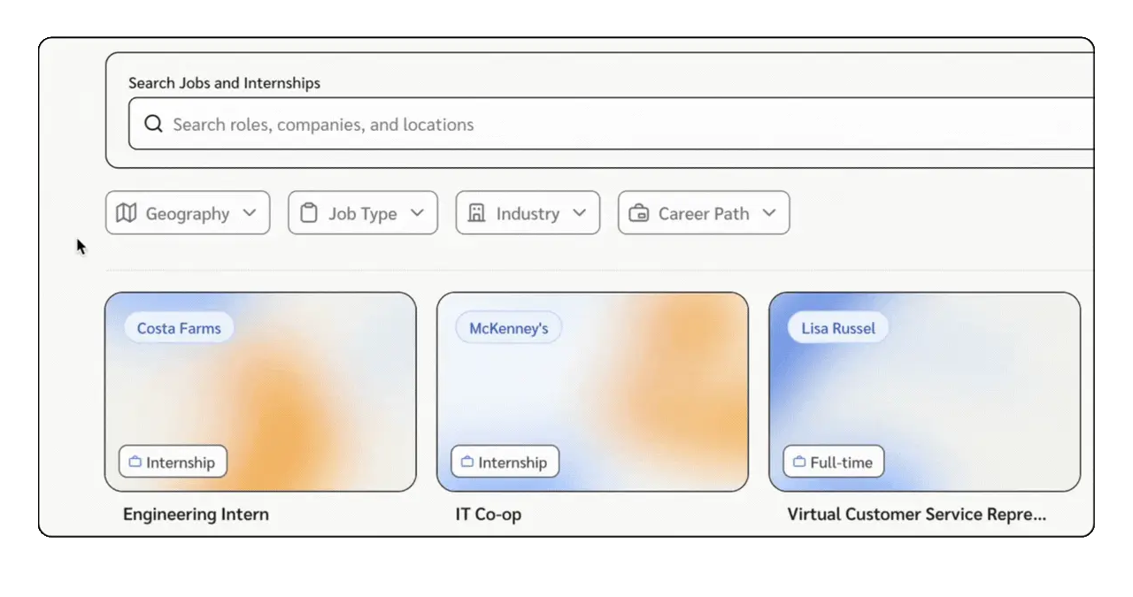This screenshot has height=597, width=1133.
Task: Open the Career Path filter
Action: pos(704,213)
